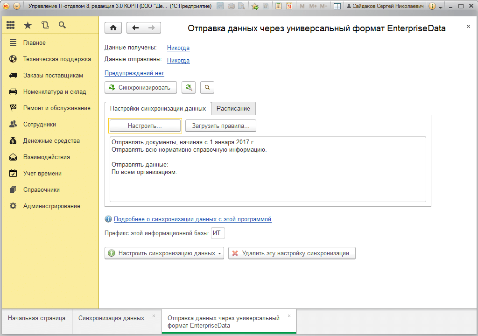Click the Настроить... button
The height and width of the screenshot is (336, 478).
pyautogui.click(x=145, y=126)
